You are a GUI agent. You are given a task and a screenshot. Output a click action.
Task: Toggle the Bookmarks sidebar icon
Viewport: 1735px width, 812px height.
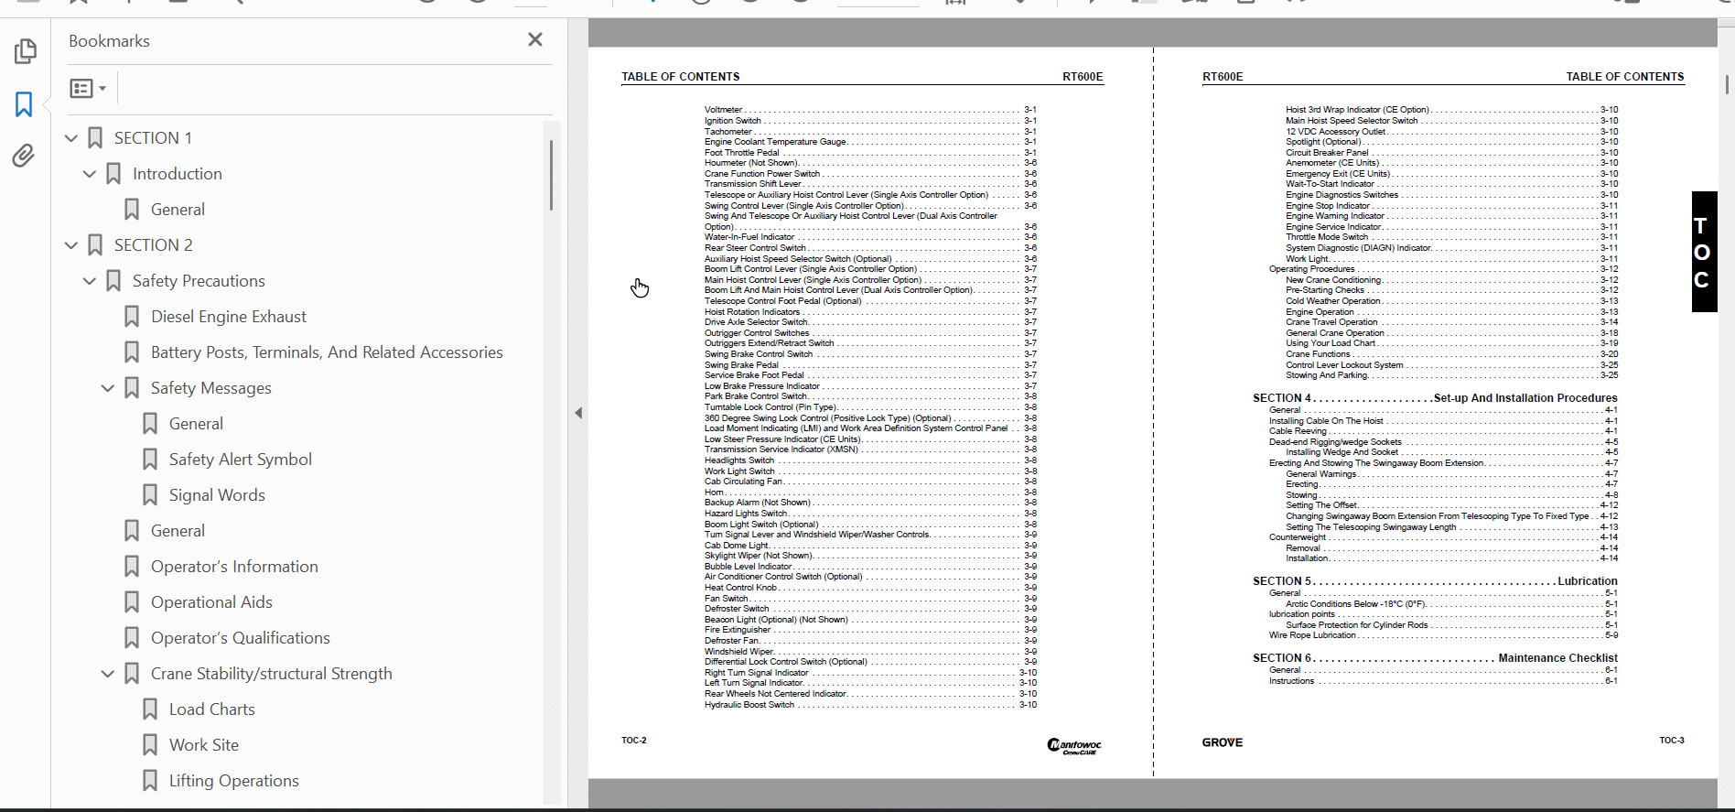pos(25,104)
